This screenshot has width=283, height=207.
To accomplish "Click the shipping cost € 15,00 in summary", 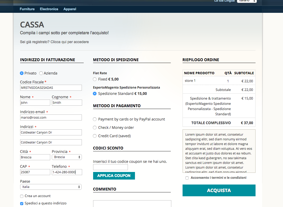I will tap(247, 98).
